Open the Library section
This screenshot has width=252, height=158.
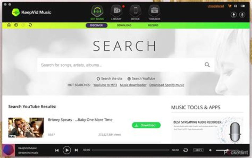point(116,13)
